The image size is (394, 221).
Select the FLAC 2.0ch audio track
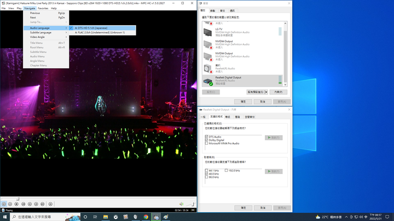[102, 32]
